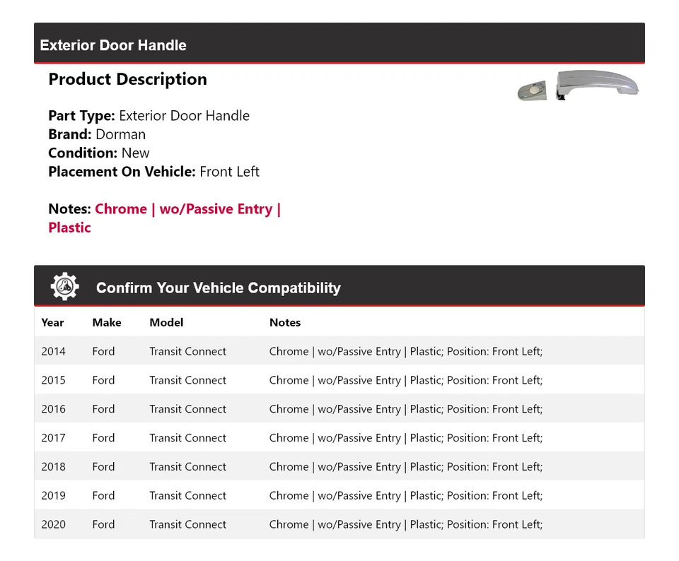The width and height of the screenshot is (679, 561).
Task: Select the Confirm Your Vehicle Compatibility heading
Action: [x=218, y=288]
